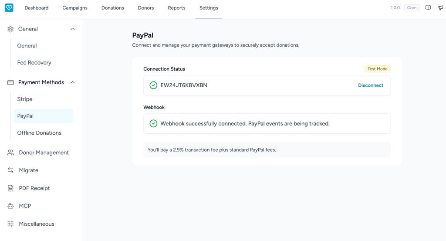Click the PayPal page heading
446x241 pixels.
click(142, 35)
